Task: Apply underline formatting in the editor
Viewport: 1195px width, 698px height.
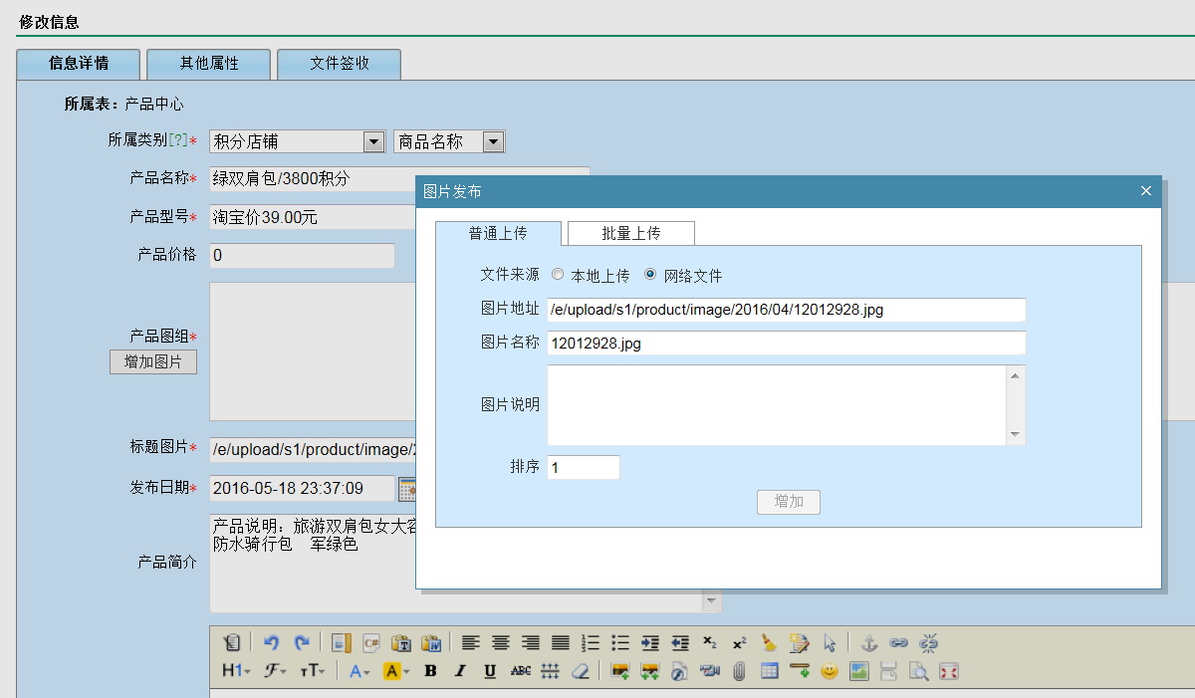Action: tap(490, 671)
